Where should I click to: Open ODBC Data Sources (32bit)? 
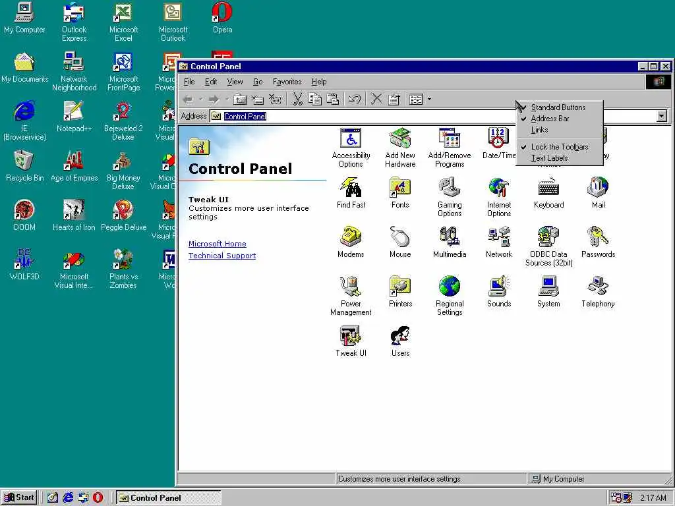pyautogui.click(x=548, y=246)
